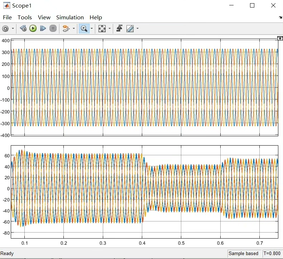Image resolution: width=283 pixels, height=259 pixels.
Task: Open Configuration Properties gear icon
Action: 5,29
